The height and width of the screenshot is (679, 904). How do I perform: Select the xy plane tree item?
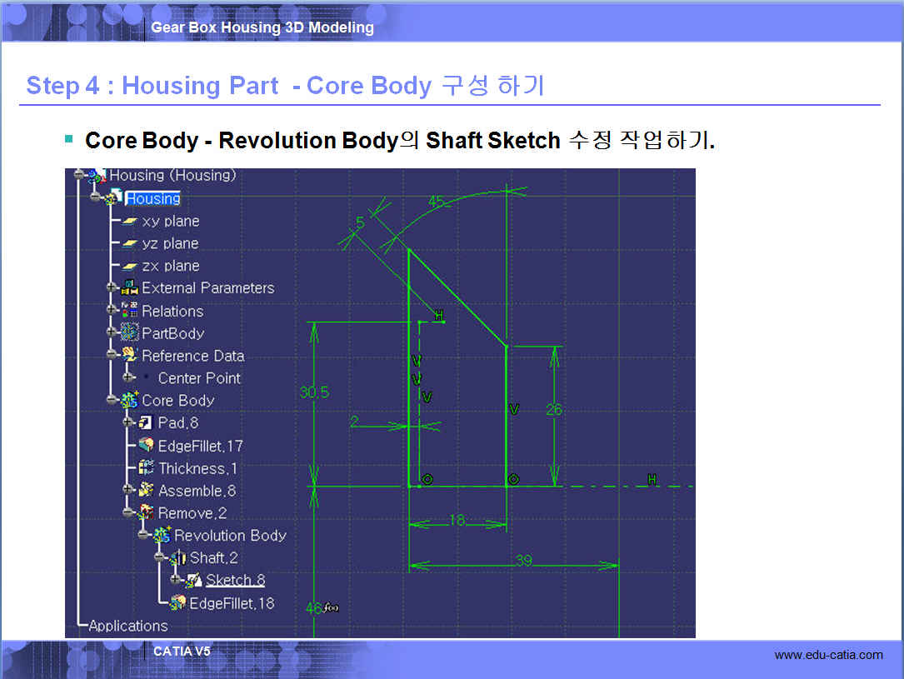point(170,221)
